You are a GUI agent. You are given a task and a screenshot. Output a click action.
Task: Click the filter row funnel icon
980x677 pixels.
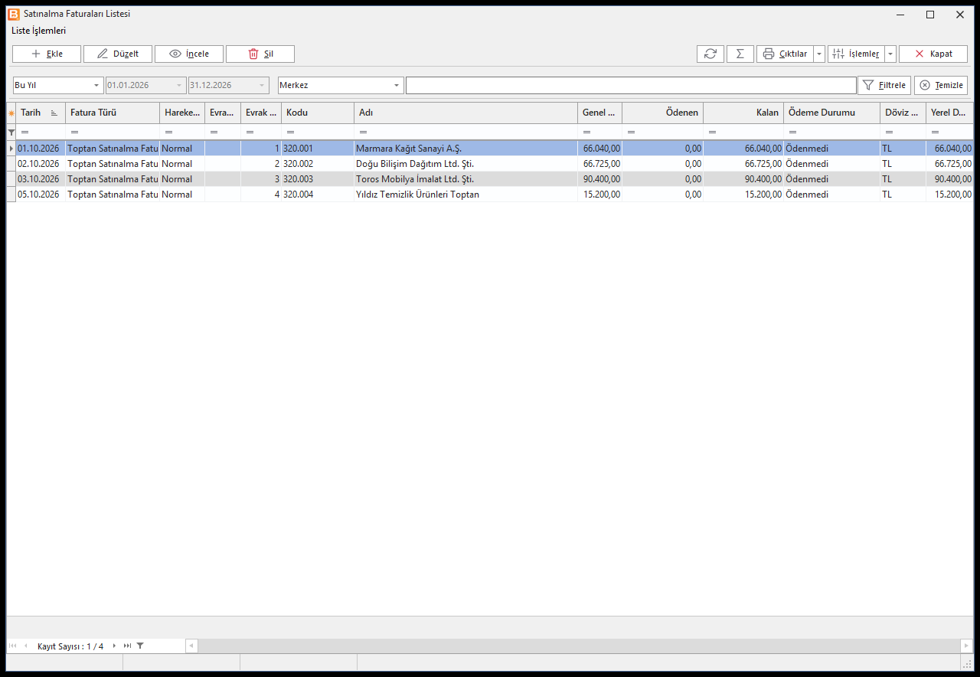(11, 132)
